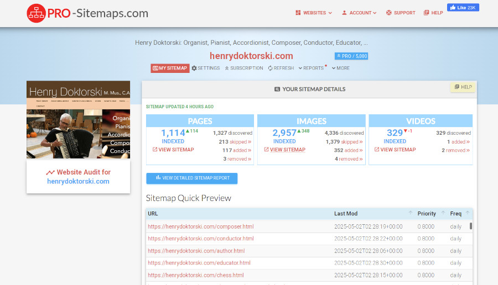Viewport: 498px width, 285px height.
Task: Expand the More menu
Action: (x=340, y=68)
